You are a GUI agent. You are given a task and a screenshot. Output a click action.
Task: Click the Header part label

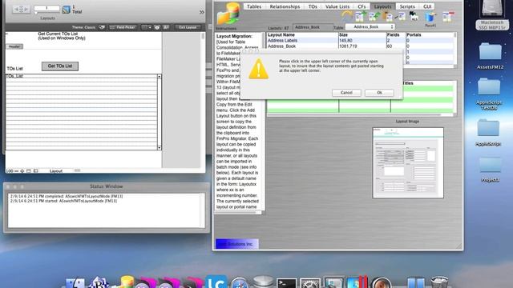point(14,46)
